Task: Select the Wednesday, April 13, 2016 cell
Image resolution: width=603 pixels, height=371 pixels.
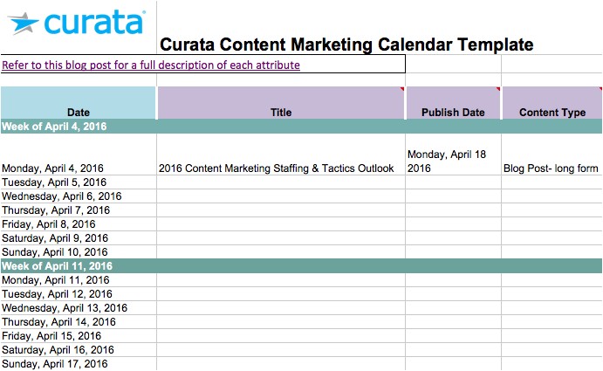Action: [x=65, y=308]
